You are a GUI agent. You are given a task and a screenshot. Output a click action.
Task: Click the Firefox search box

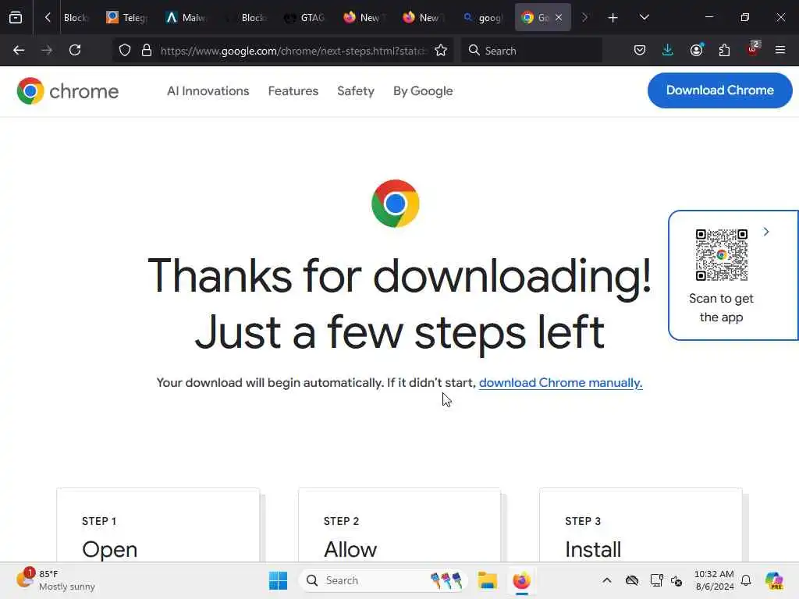pos(531,51)
